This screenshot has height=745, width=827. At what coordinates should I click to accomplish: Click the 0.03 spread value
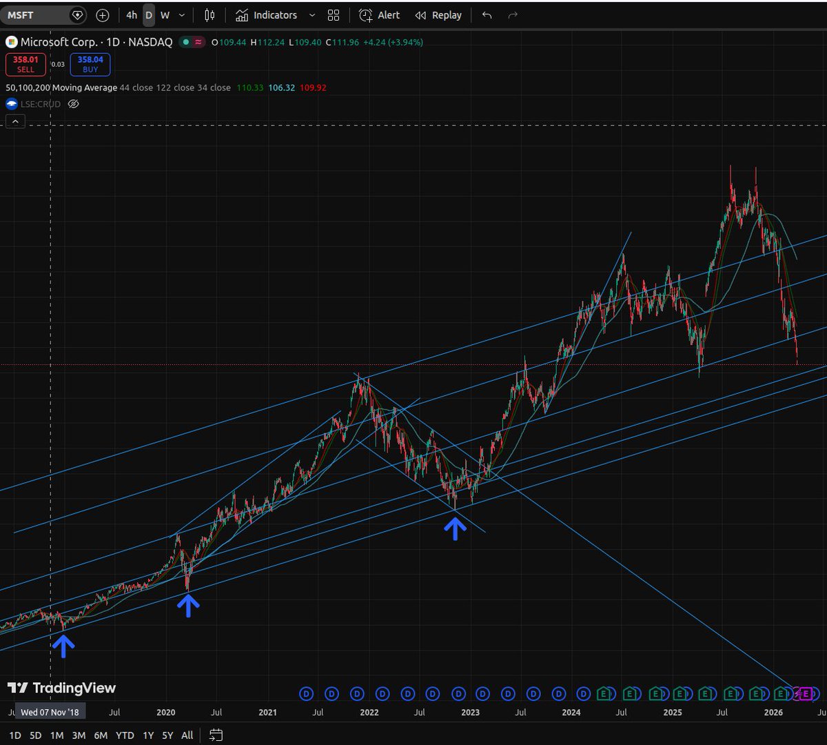[x=58, y=64]
